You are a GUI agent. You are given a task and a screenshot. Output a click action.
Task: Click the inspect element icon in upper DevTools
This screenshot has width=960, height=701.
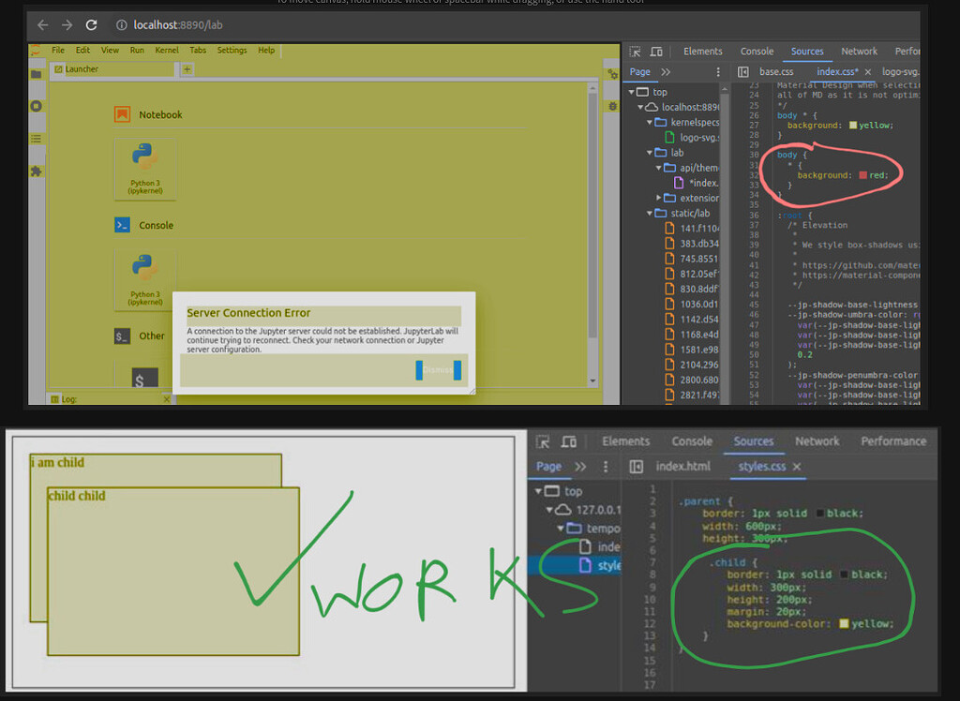(636, 52)
